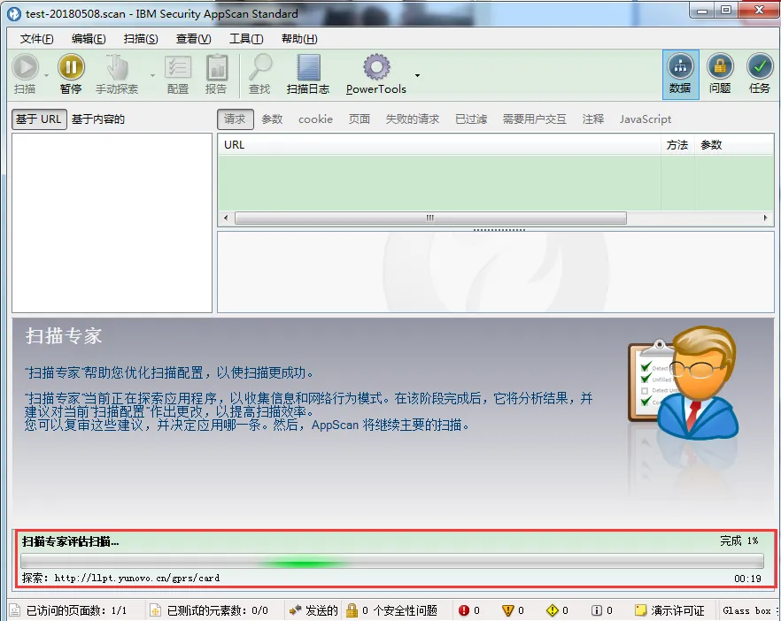The width and height of the screenshot is (781, 621).
Task: Switch to the 注释 comments tab
Action: pos(592,119)
